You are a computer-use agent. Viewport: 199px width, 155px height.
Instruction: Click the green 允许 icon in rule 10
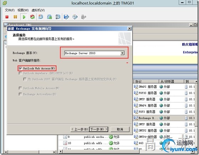coord(111,143)
